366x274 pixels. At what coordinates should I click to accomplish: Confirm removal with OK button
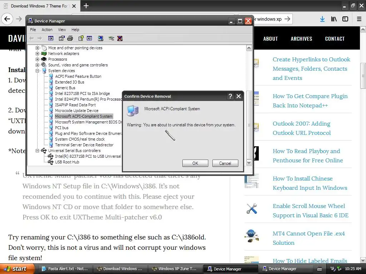195,163
